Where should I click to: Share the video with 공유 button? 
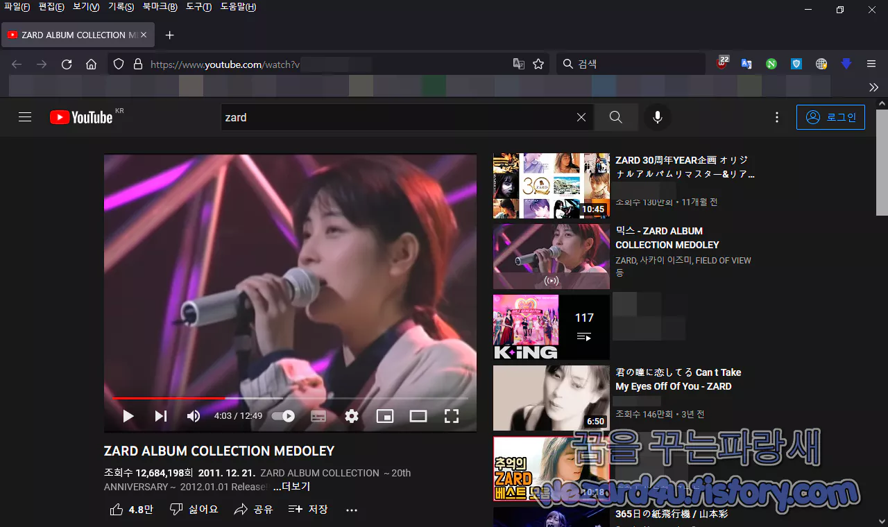click(x=254, y=510)
